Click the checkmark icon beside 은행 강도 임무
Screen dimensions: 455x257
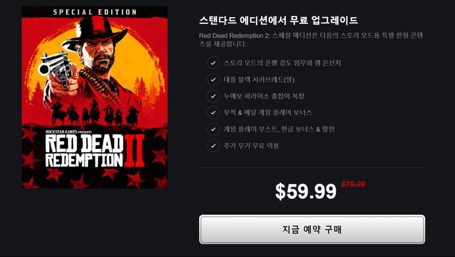point(213,63)
